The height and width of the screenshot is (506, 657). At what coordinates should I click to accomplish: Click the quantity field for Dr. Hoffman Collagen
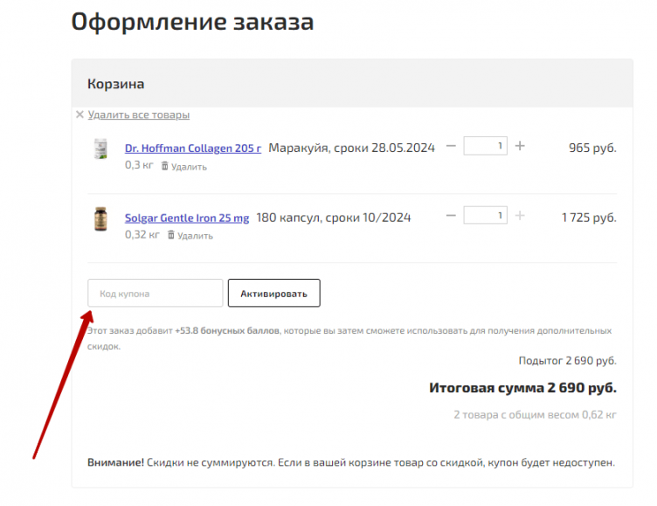click(x=485, y=146)
